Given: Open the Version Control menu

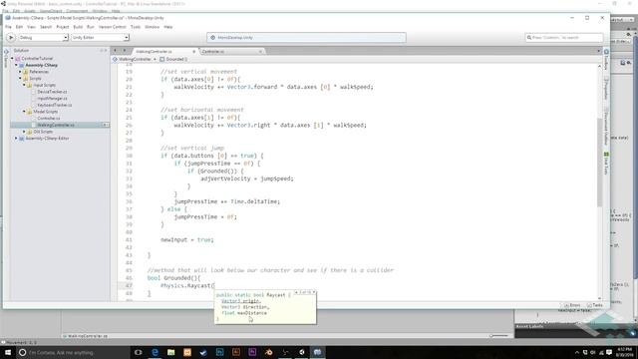Looking at the screenshot, I should tap(113, 27).
